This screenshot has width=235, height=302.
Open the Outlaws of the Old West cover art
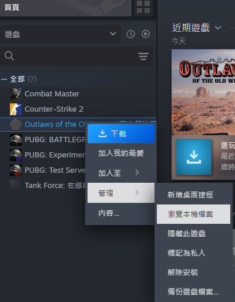pos(203,92)
